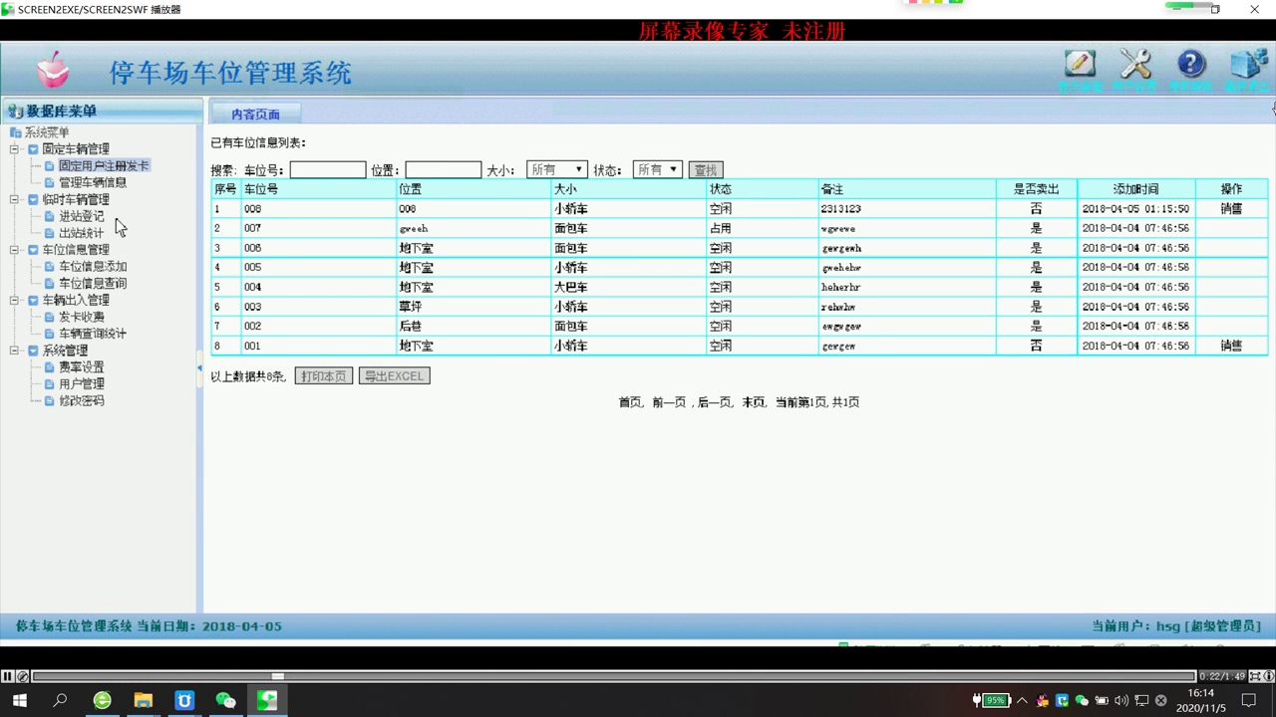This screenshot has width=1276, height=717.
Task: Click the pink logo icon in header
Action: tap(53, 71)
